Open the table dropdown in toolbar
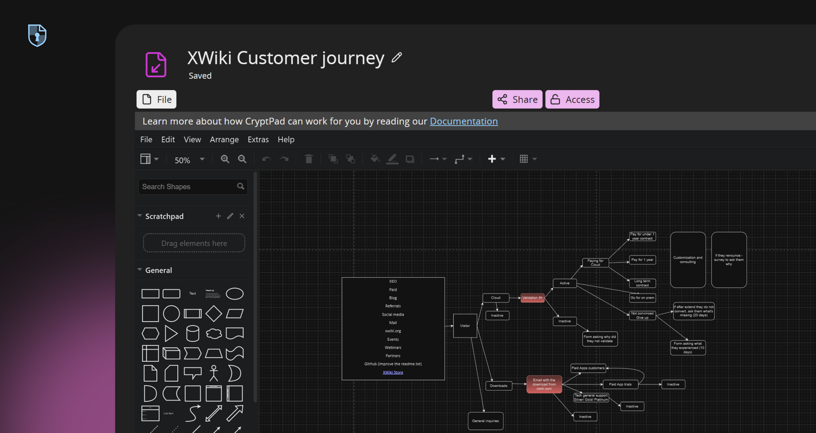The width and height of the screenshot is (816, 433). point(528,159)
